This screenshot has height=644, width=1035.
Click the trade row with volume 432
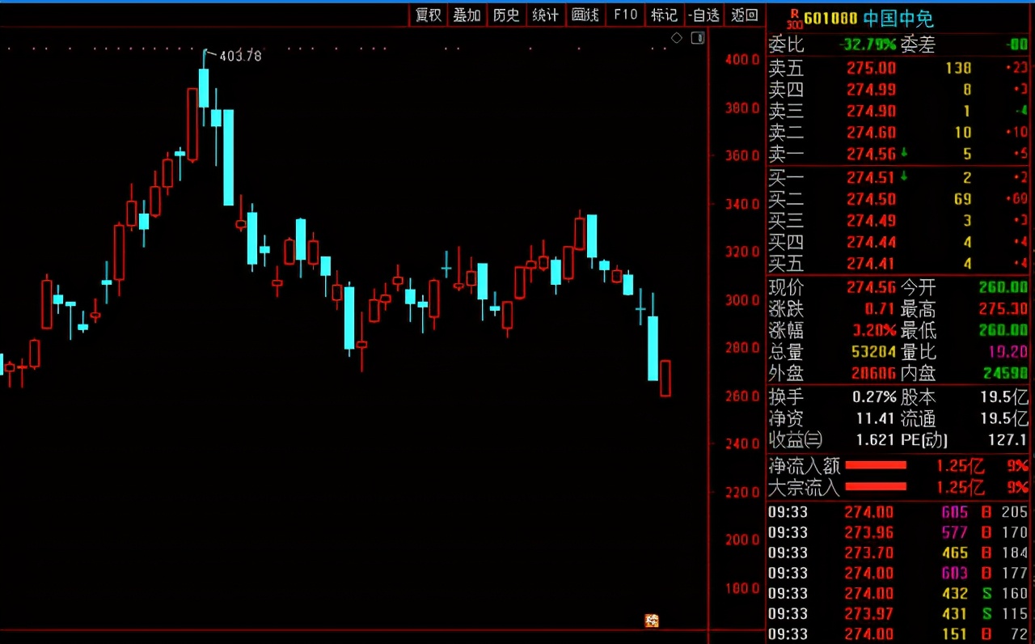pos(898,593)
